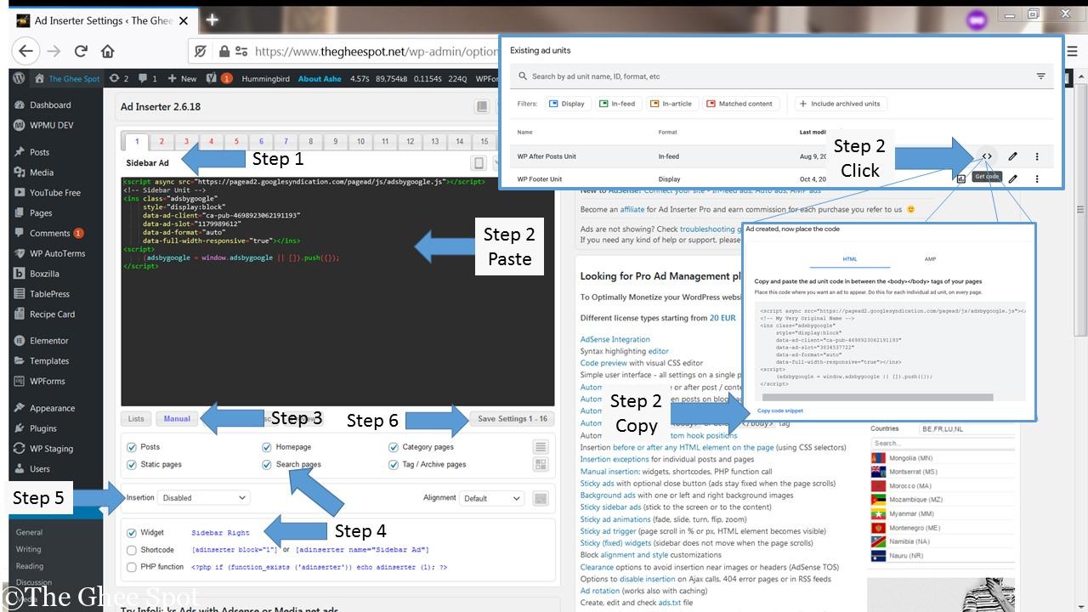
Task: Select Ad Inserter block tab 15
Action: pos(484,141)
